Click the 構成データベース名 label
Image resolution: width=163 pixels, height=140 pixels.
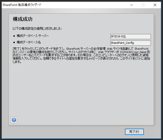click(x=29, y=42)
